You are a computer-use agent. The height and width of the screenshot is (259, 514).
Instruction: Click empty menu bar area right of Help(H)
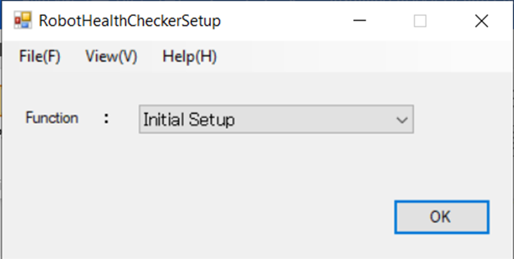(x=360, y=56)
